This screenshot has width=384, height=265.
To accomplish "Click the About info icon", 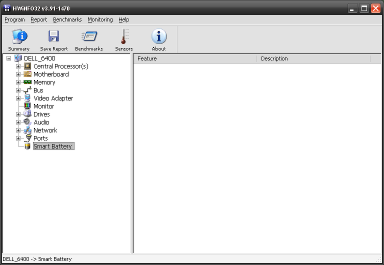I will click(159, 36).
